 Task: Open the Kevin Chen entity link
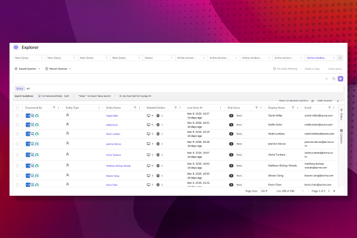pyautogui.click(x=112, y=185)
